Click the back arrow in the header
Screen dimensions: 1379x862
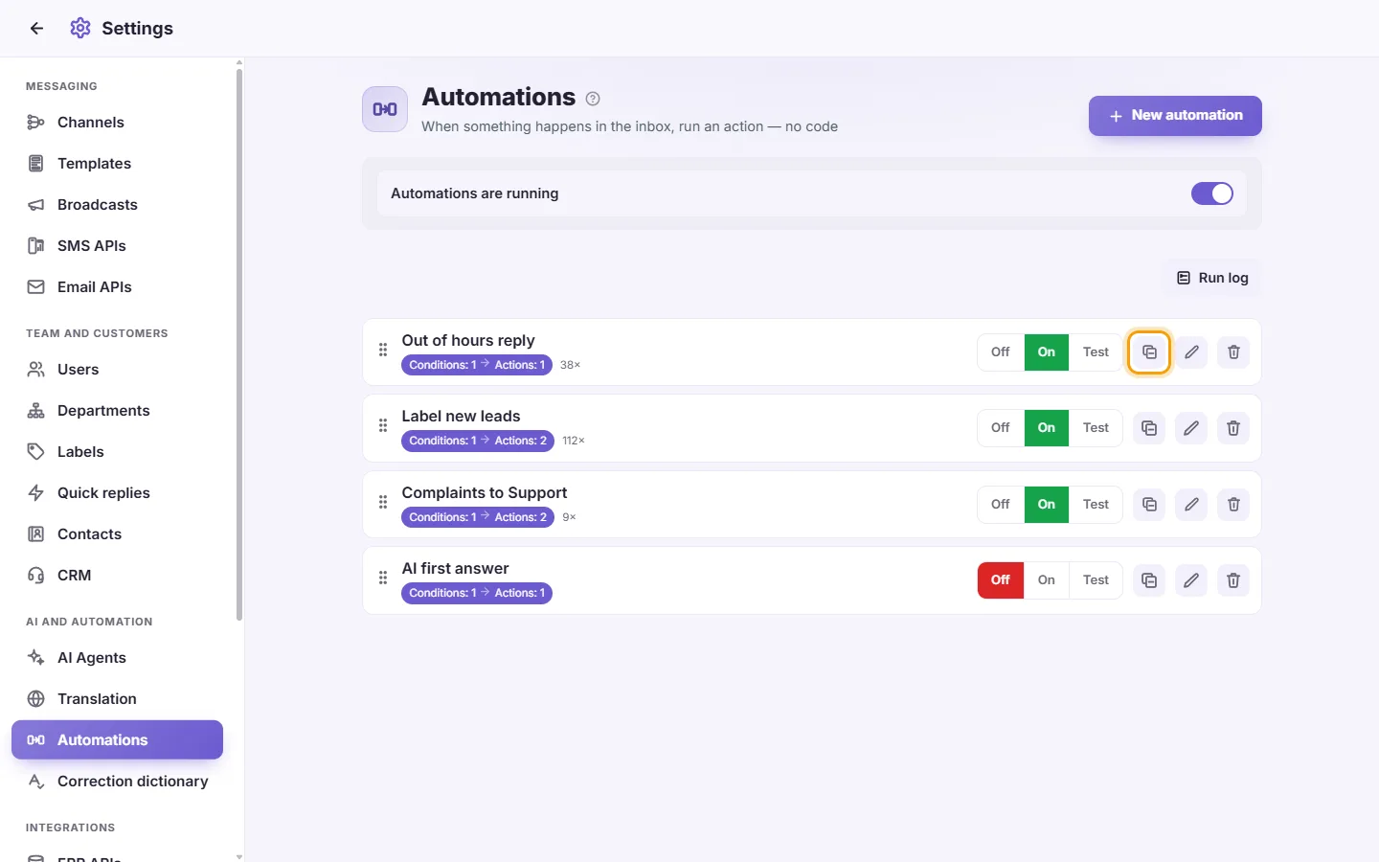click(x=36, y=29)
